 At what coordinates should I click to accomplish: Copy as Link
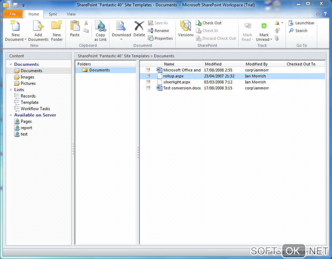[x=100, y=31]
